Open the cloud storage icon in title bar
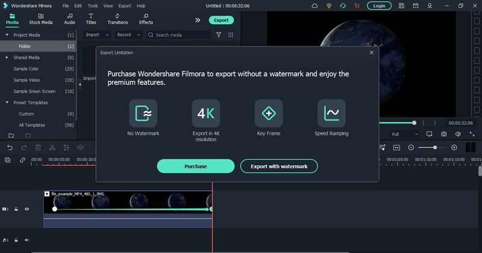The image size is (482, 253). (315, 5)
